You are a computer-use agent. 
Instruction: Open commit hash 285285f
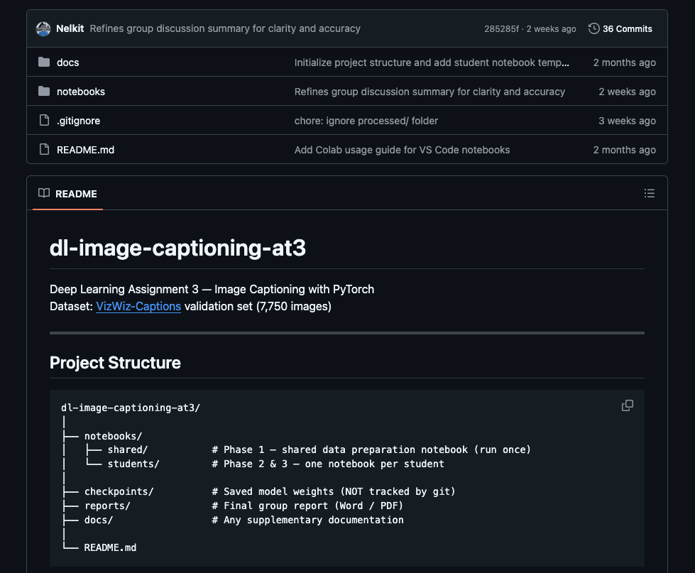(x=501, y=29)
